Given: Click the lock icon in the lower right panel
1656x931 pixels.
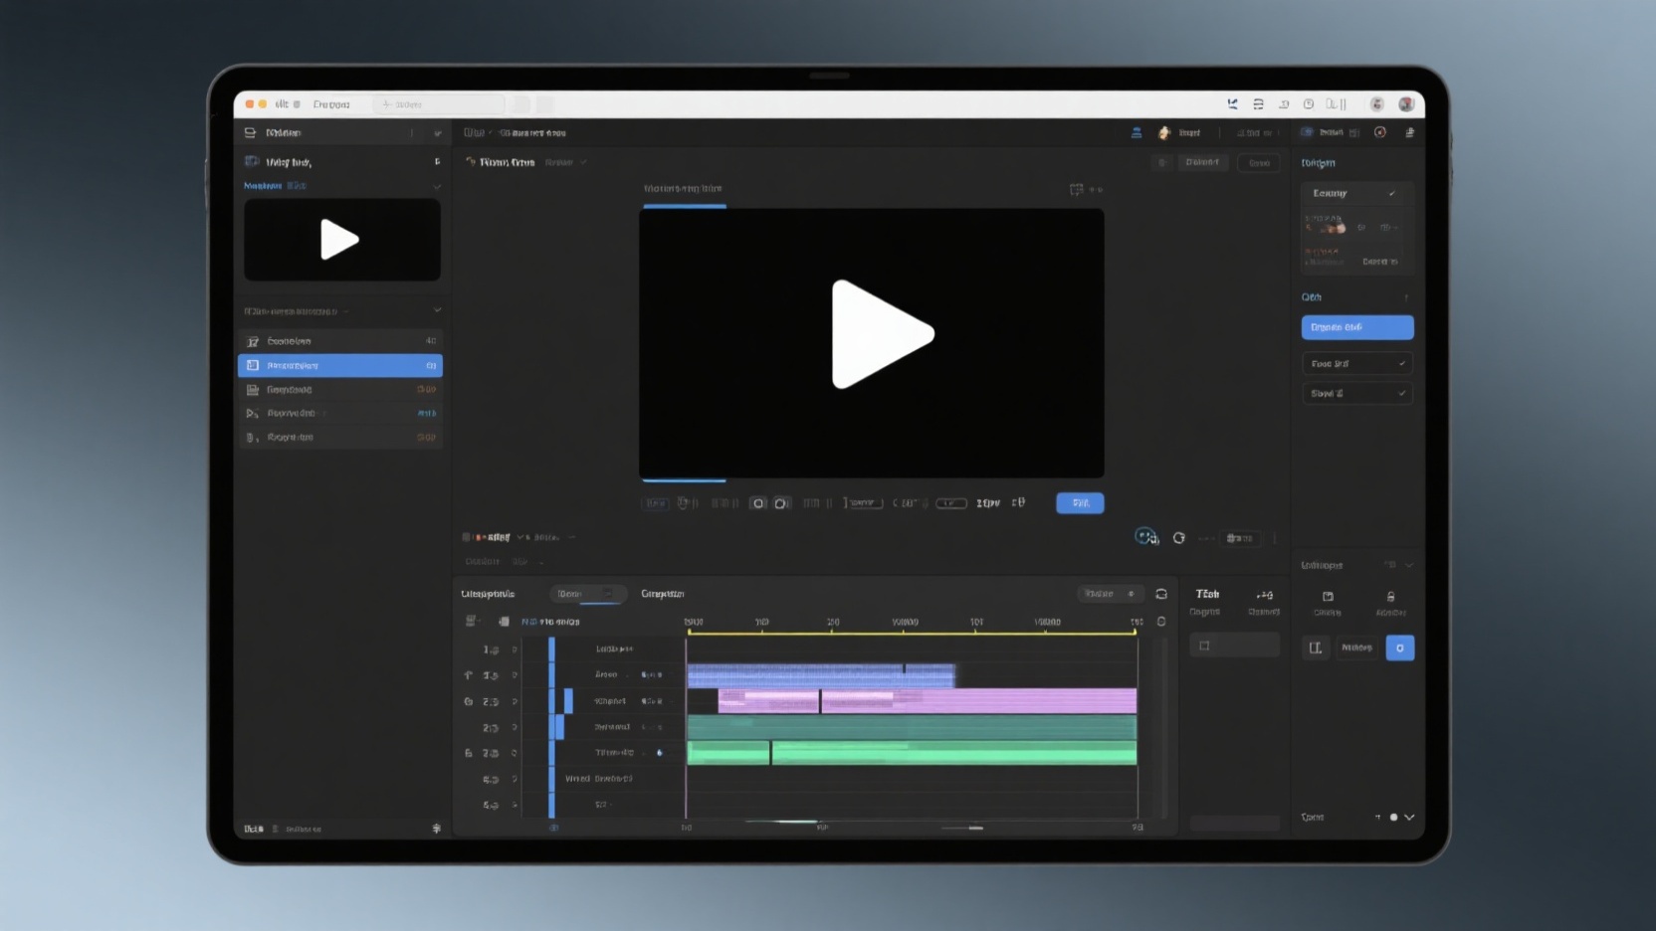Looking at the screenshot, I should pos(1390,597).
